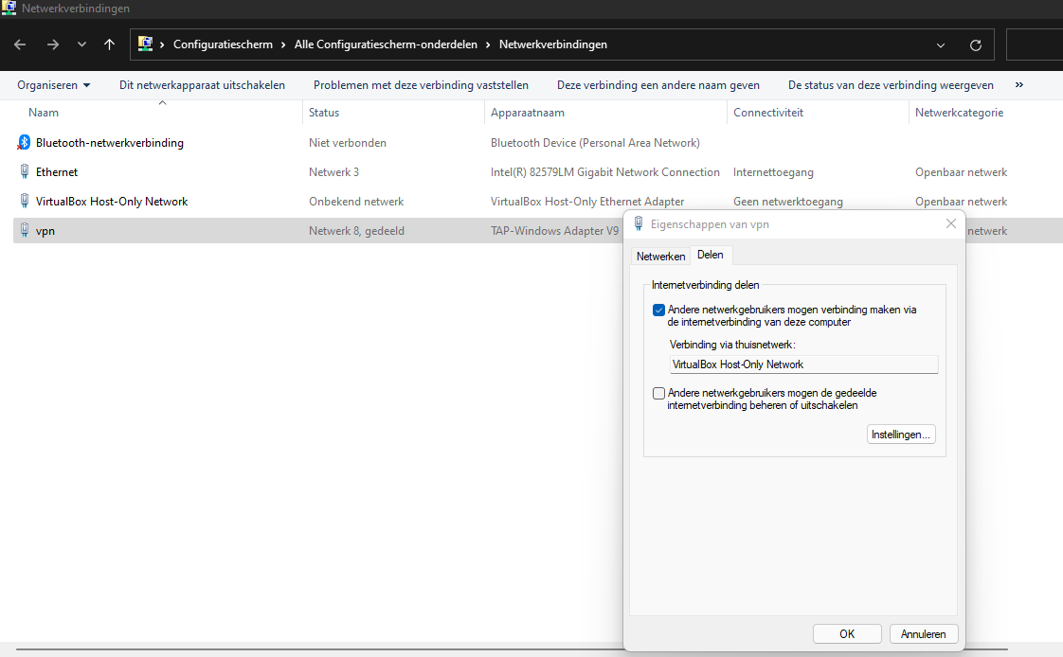Click the Geen netwerktoegang connectivity cell
This screenshot has height=657, width=1063.
pos(788,201)
